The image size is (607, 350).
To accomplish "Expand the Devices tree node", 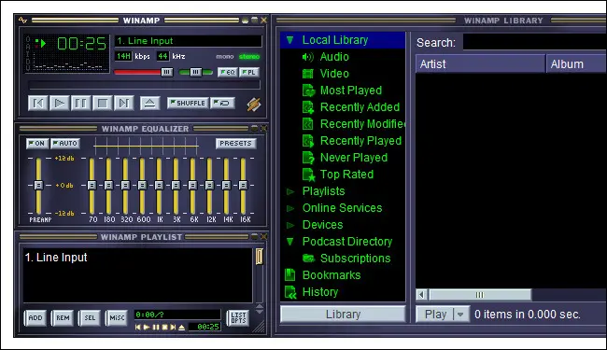I will [x=289, y=225].
